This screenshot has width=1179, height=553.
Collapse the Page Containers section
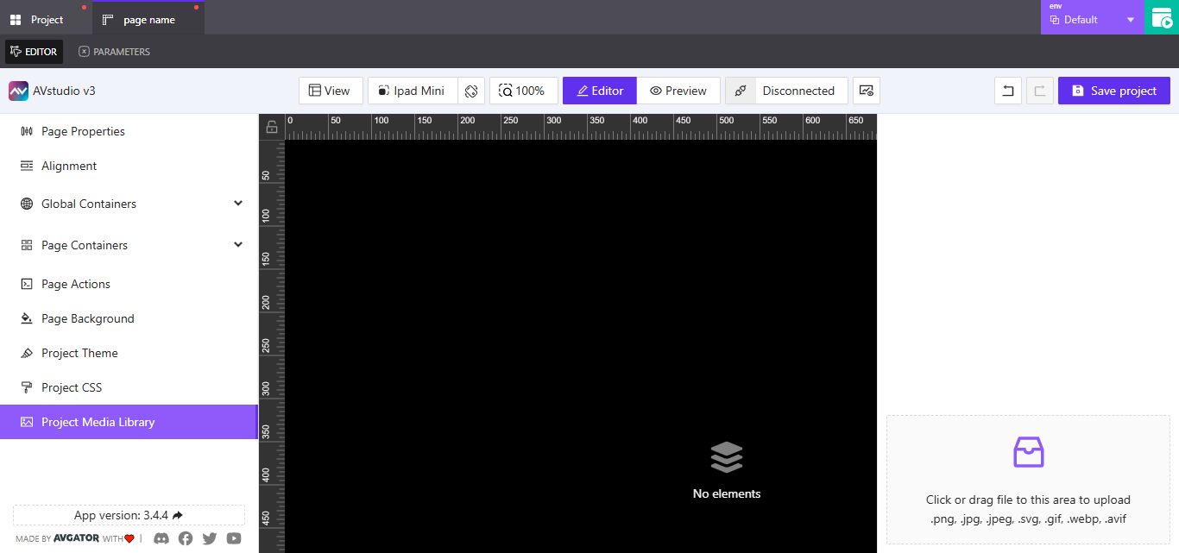(x=238, y=244)
